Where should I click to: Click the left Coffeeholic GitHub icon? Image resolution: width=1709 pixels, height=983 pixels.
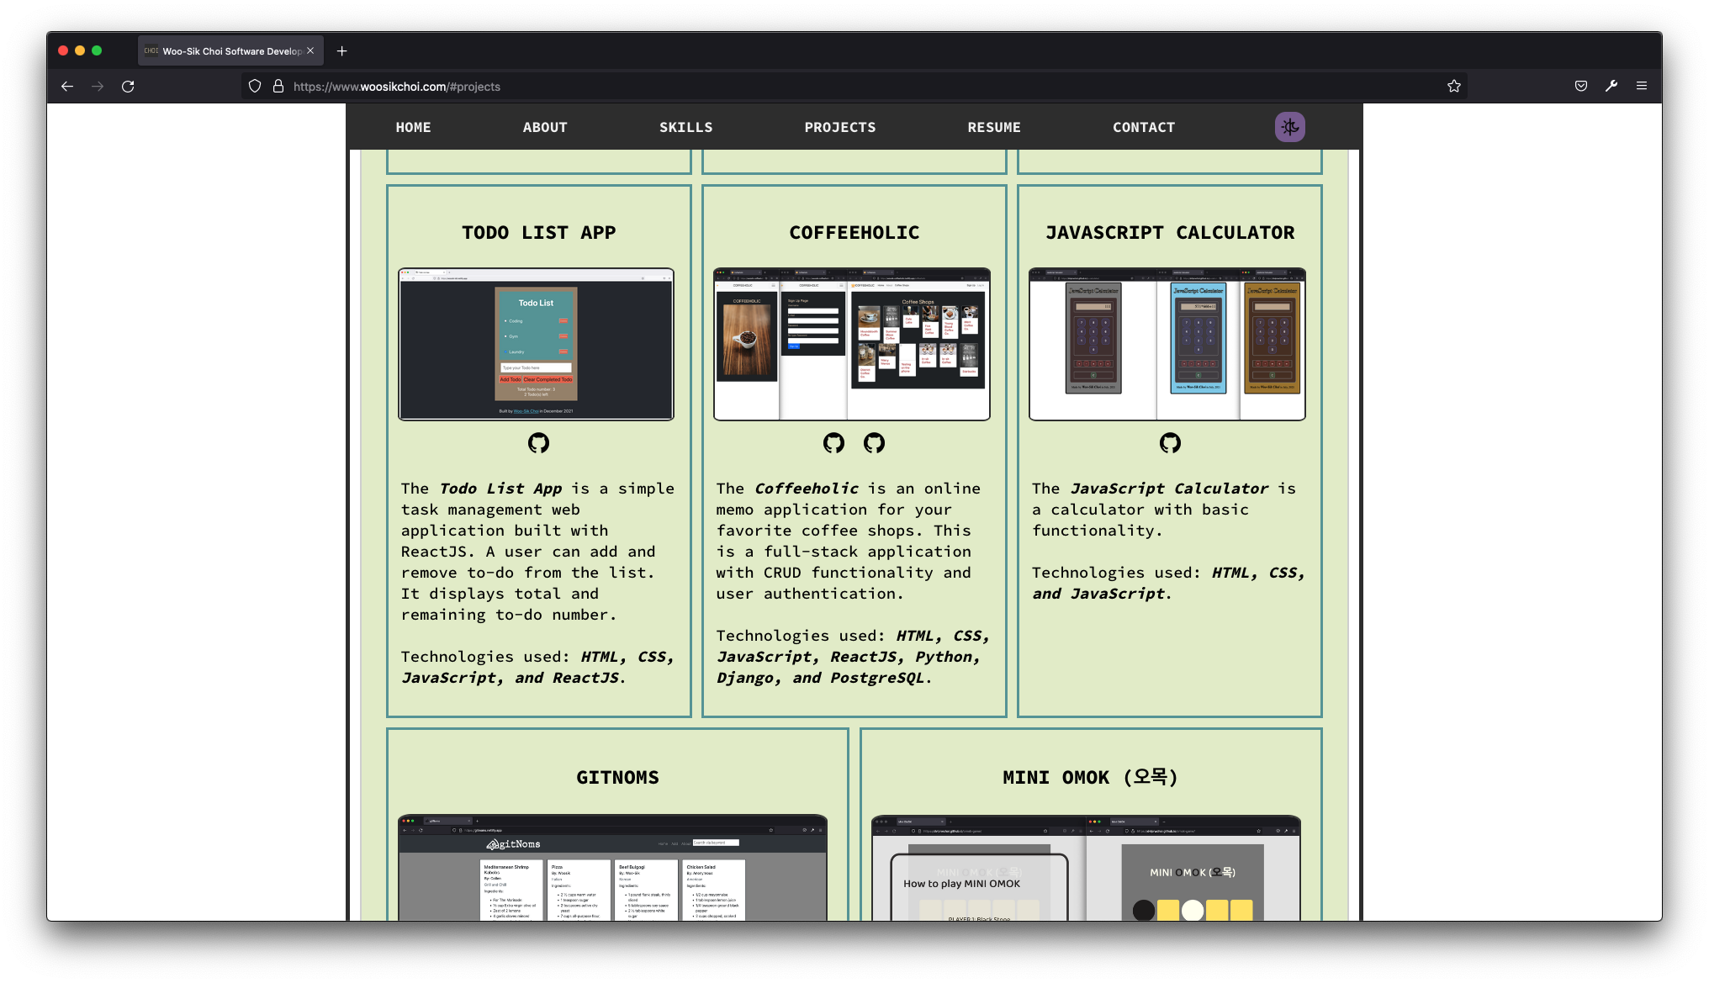(833, 443)
